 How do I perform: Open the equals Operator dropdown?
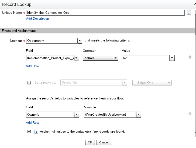click(x=115, y=58)
